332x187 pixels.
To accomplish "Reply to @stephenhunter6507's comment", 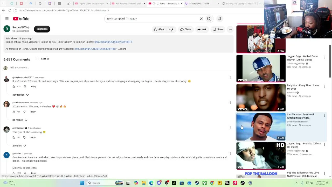I will tap(34, 86).
